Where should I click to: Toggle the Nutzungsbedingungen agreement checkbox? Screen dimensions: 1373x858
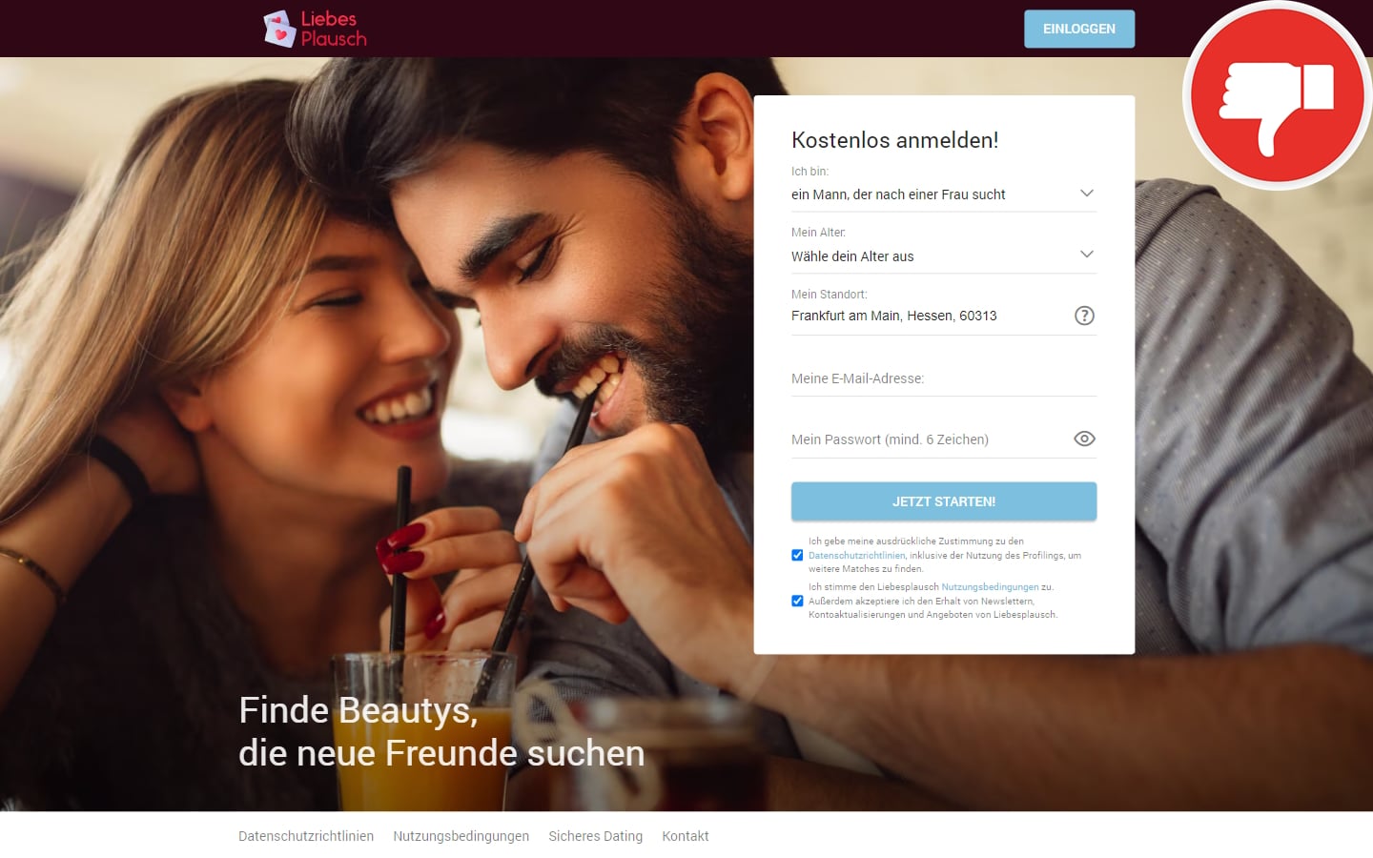797,601
